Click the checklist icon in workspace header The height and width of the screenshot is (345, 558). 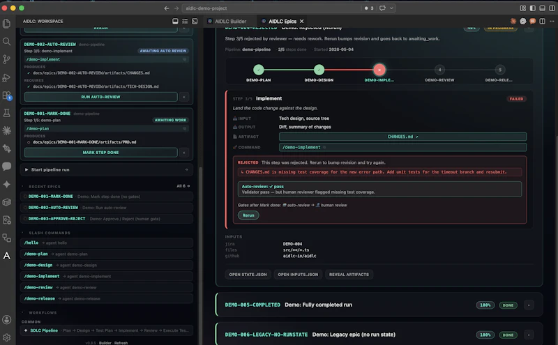click(x=185, y=22)
